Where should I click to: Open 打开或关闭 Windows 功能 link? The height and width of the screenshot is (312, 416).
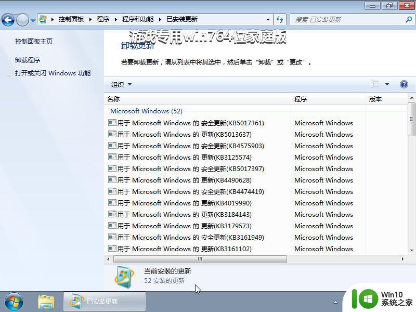53,73
